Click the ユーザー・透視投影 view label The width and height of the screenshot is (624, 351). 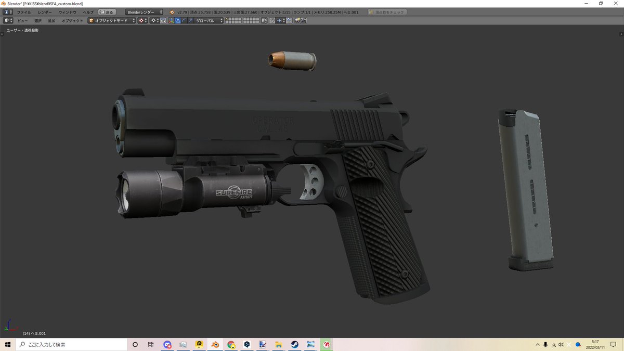[x=22, y=30]
